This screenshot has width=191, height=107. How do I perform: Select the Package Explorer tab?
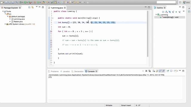point(11,8)
